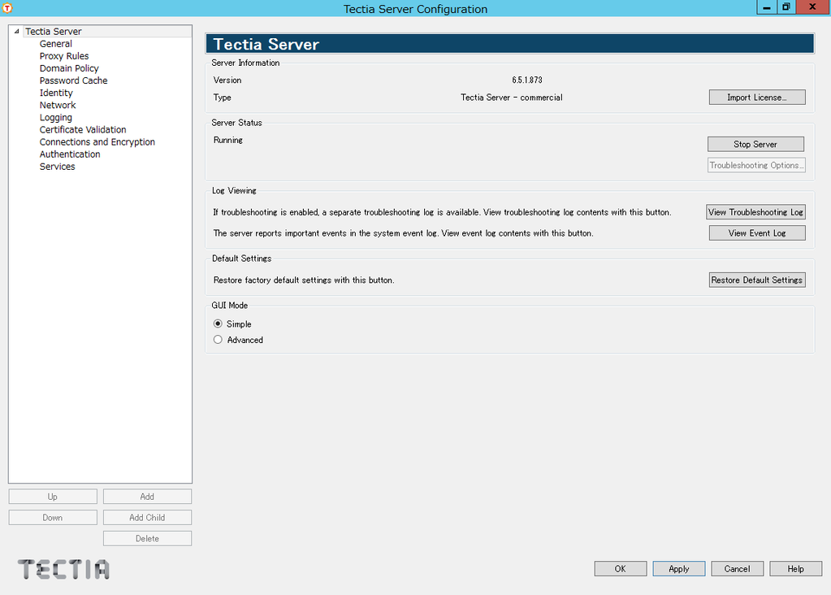The image size is (831, 595).
Task: Collapse the Tectia Server tree node
Action: click(16, 31)
